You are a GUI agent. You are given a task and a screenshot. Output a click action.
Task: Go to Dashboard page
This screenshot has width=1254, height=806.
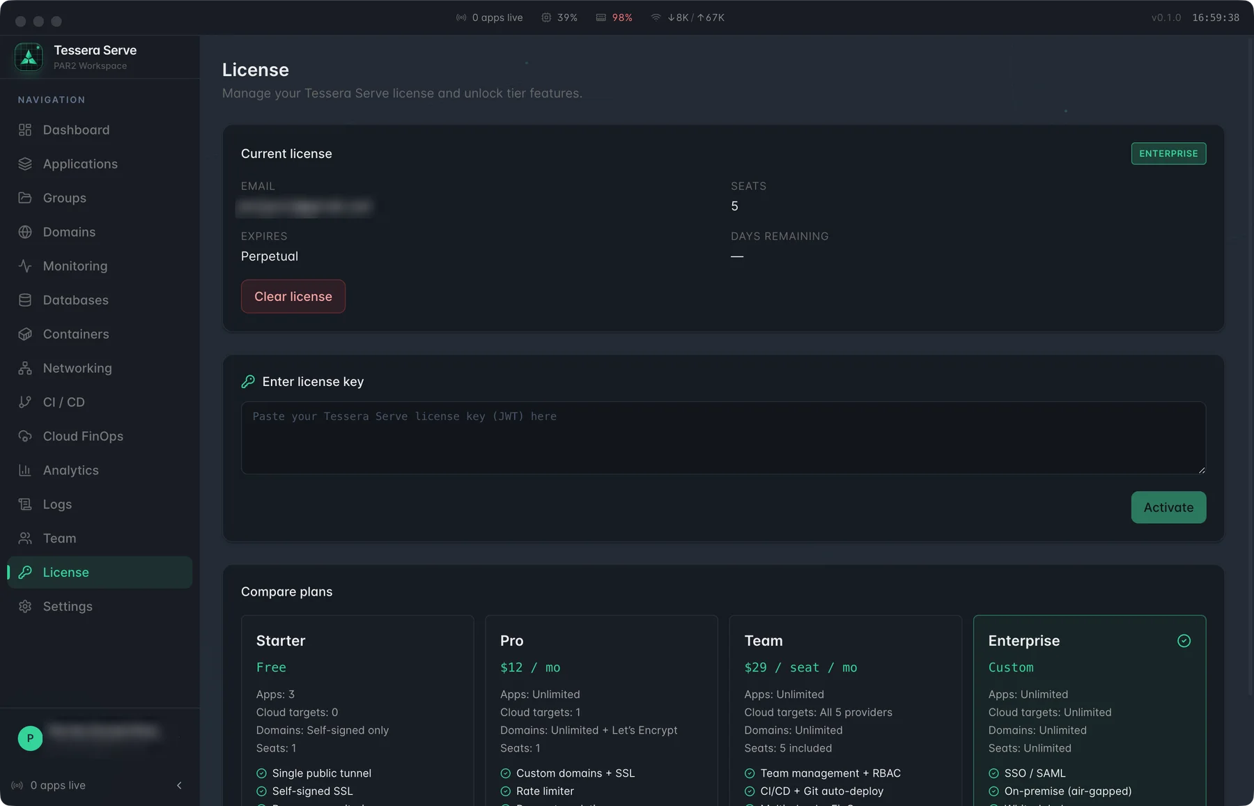(x=100, y=130)
